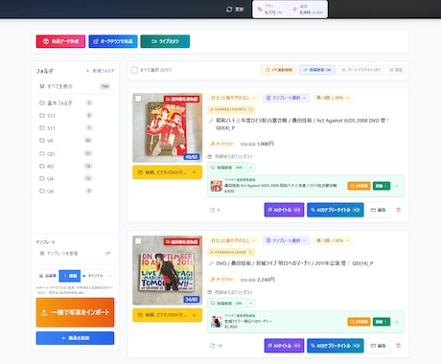Open yellow category dropdown under Act Against AIDS image

[x=167, y=172]
